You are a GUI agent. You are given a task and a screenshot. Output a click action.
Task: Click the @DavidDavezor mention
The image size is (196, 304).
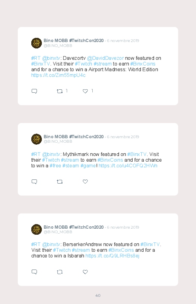coord(106,58)
